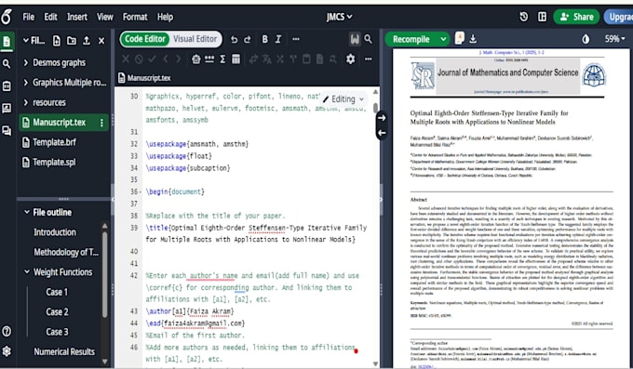Expand the Graphics Multiple ro... folder
This screenshot has width=633, height=369.
click(26, 83)
